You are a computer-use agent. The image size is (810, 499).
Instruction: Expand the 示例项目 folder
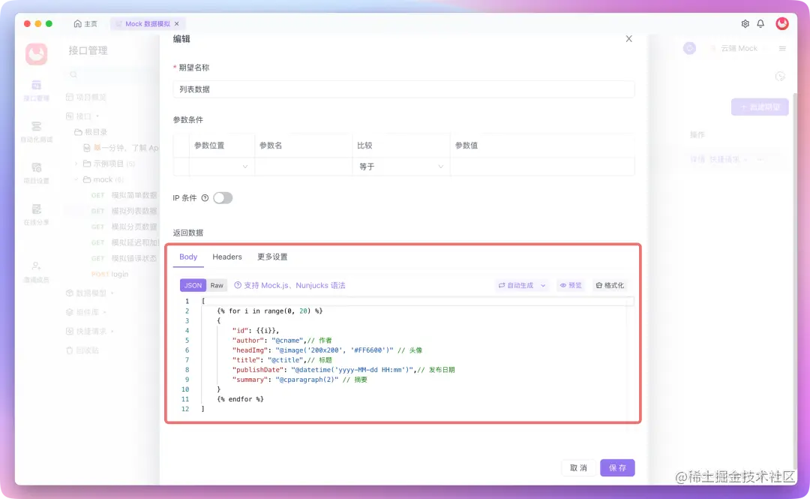point(76,164)
